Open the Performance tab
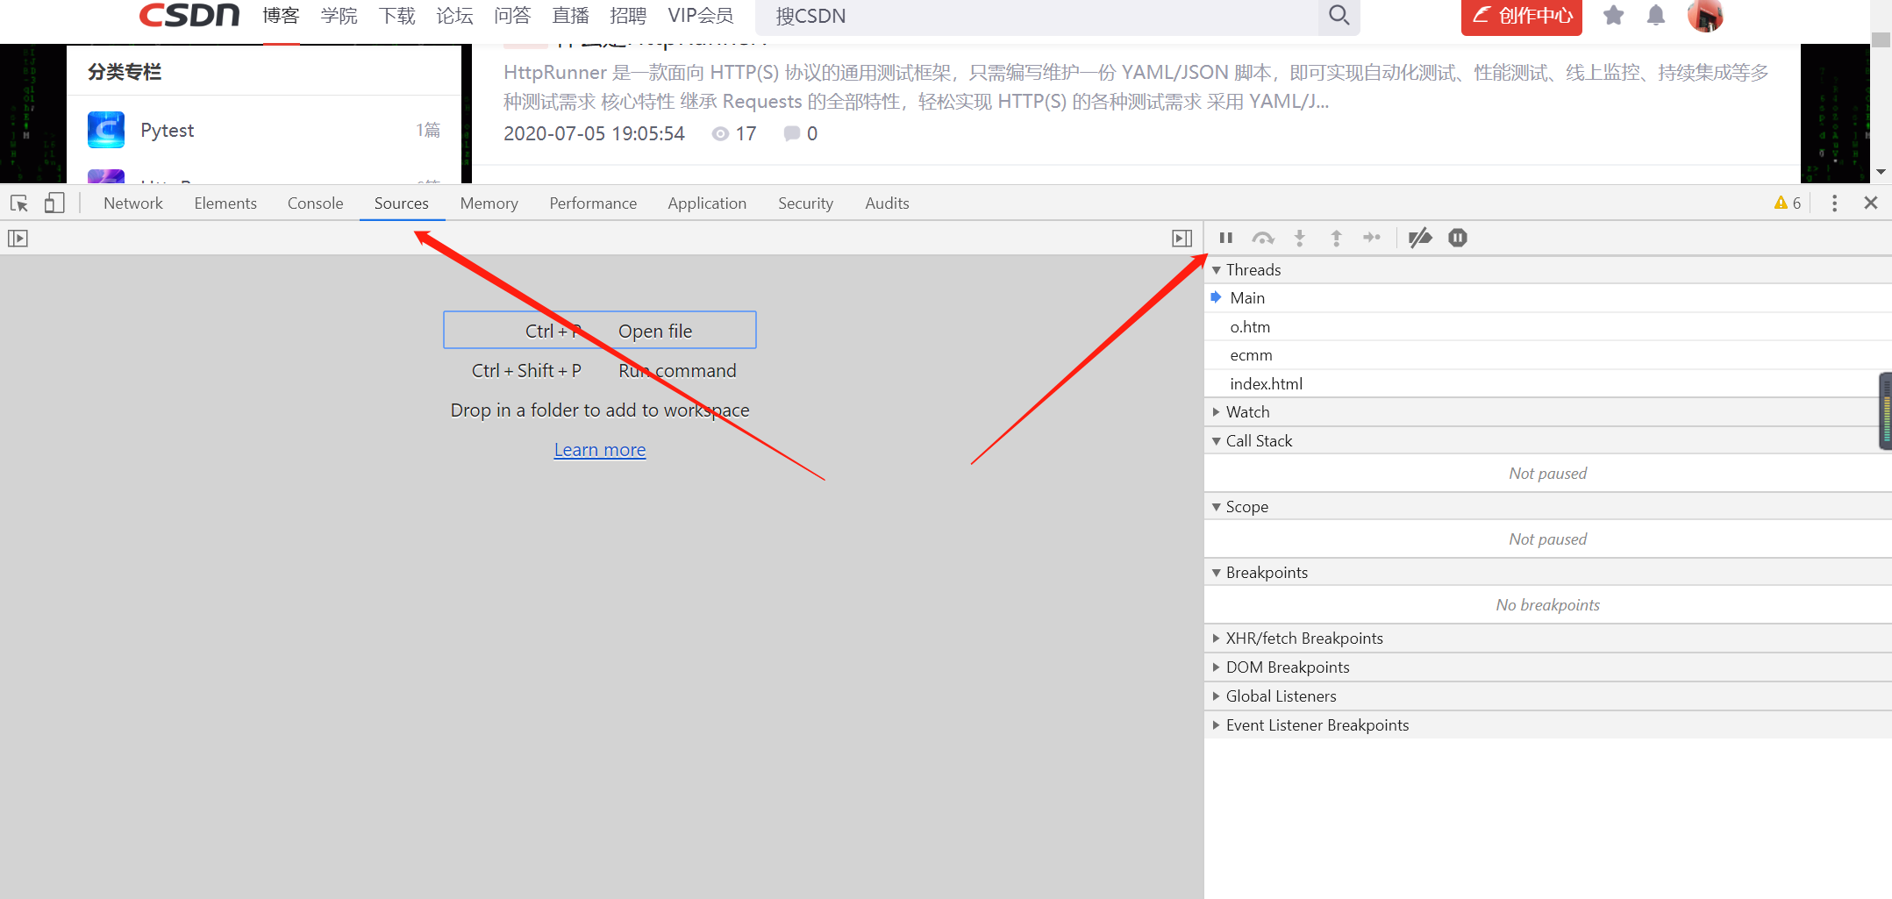This screenshot has height=899, width=1892. coord(593,203)
